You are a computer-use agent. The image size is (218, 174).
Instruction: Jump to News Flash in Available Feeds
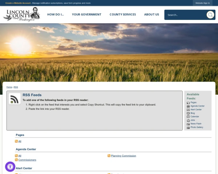click(x=196, y=124)
